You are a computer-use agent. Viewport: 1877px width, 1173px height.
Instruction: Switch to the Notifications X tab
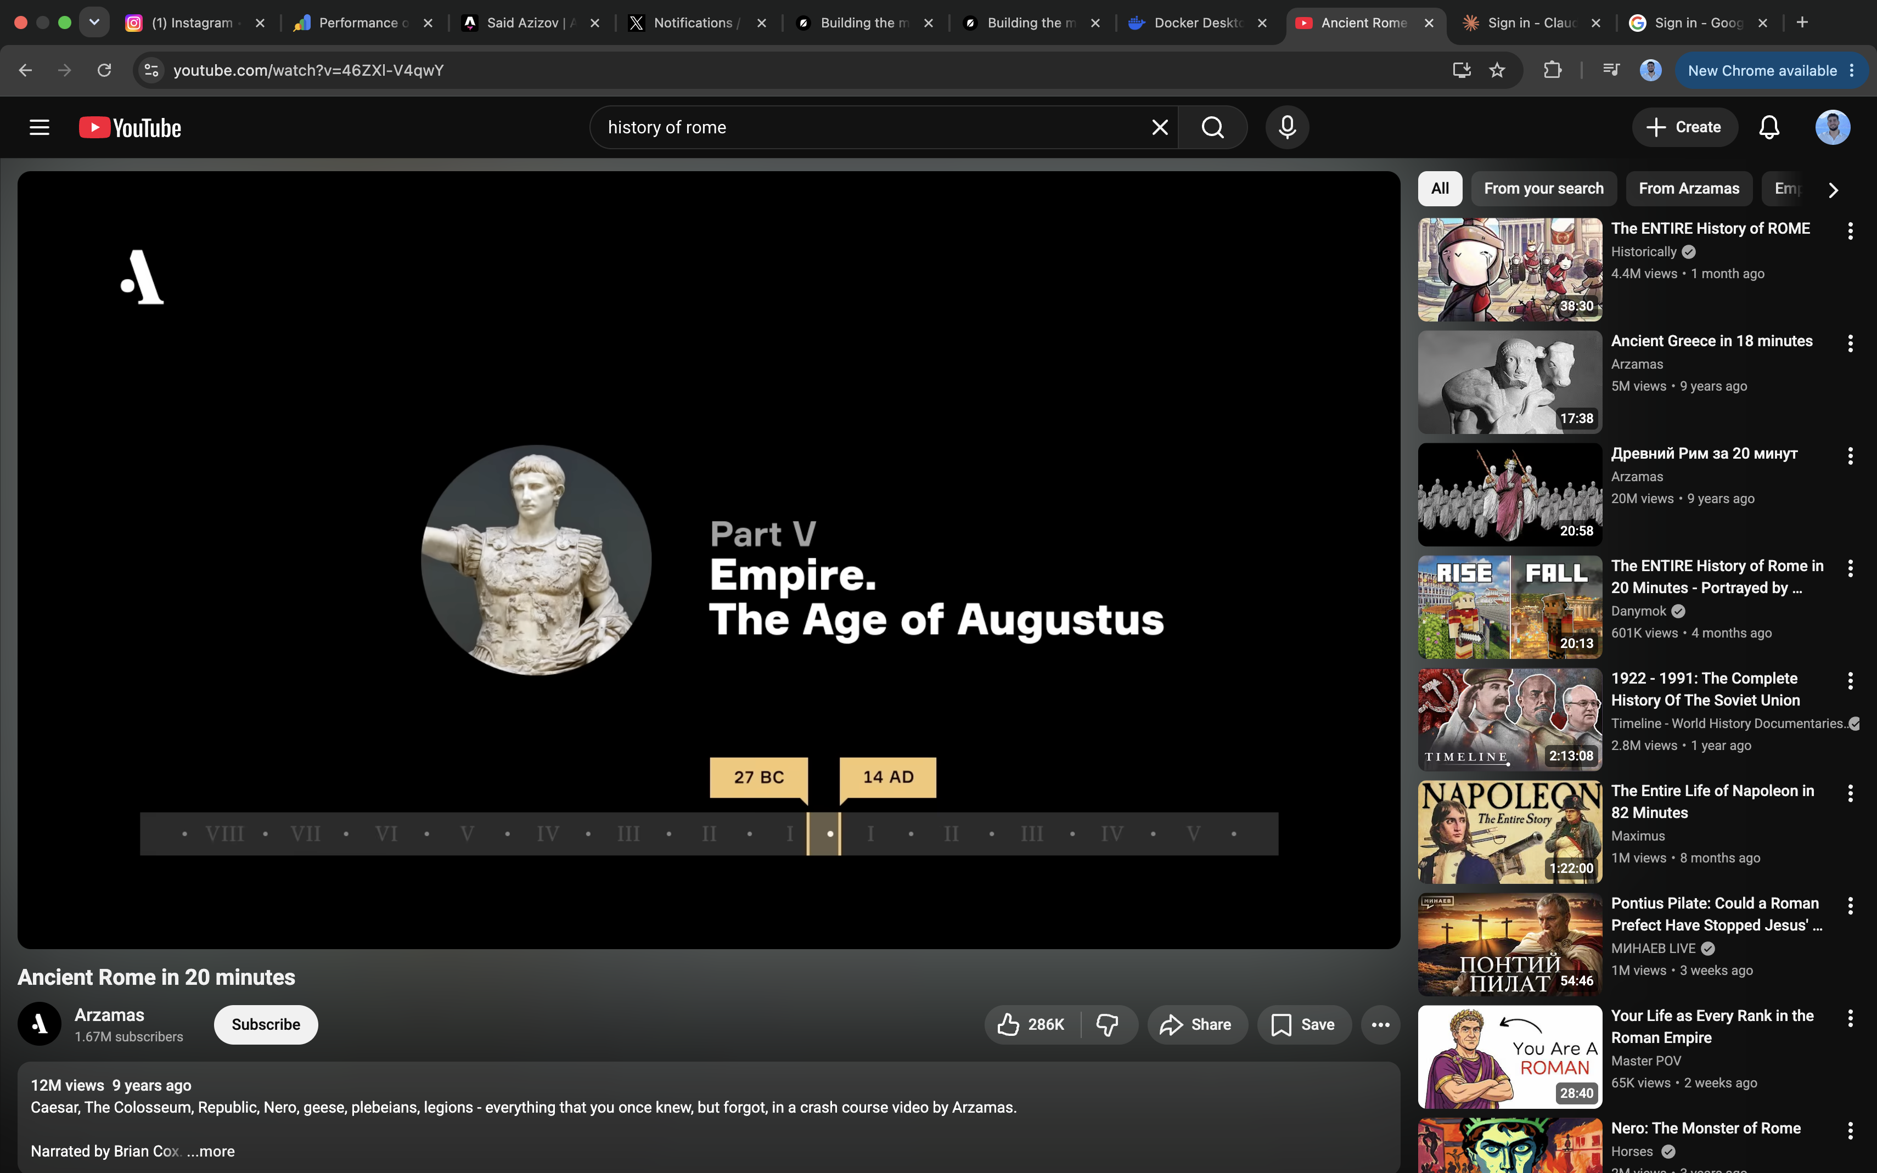(694, 22)
